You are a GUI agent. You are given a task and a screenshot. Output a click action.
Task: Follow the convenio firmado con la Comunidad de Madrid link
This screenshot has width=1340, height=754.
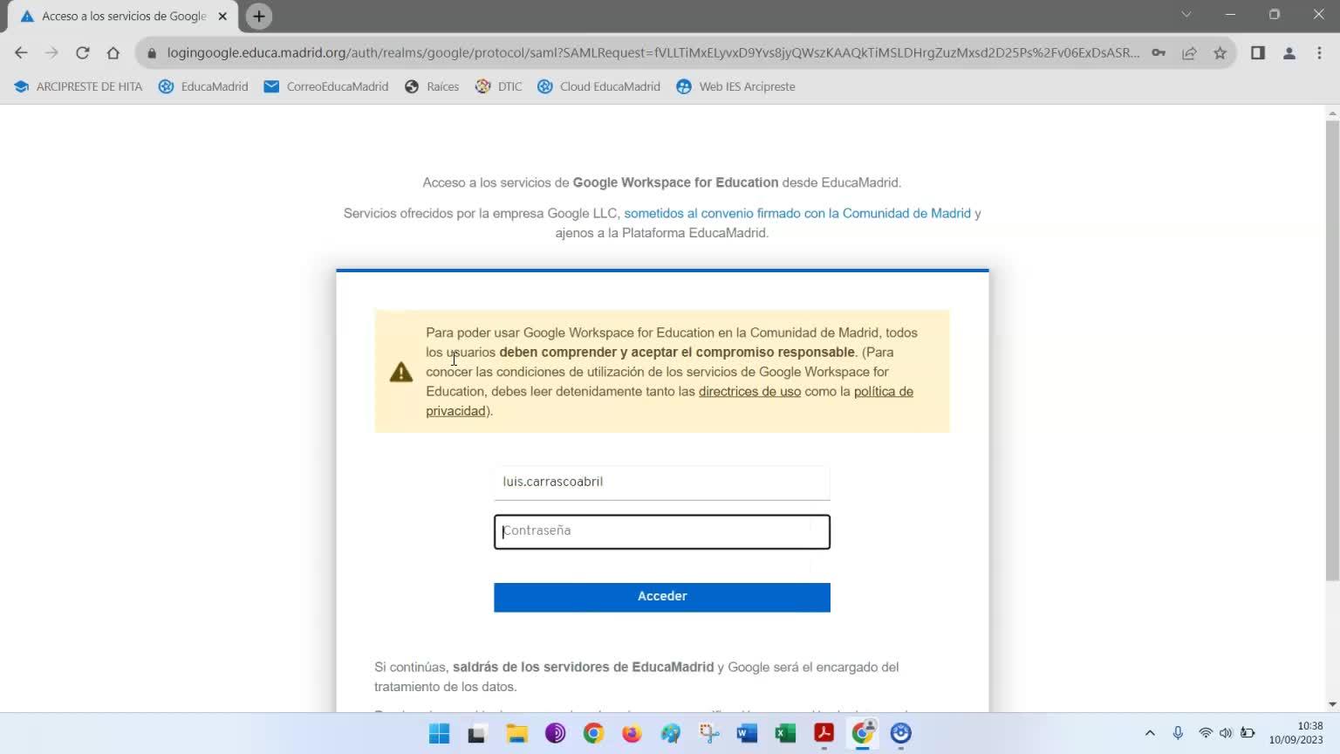click(x=797, y=213)
